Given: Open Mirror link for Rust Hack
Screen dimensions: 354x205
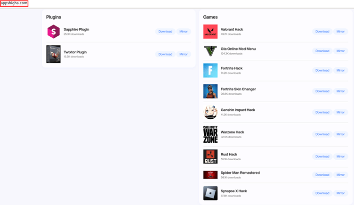Looking at the screenshot, I should pos(340,156).
